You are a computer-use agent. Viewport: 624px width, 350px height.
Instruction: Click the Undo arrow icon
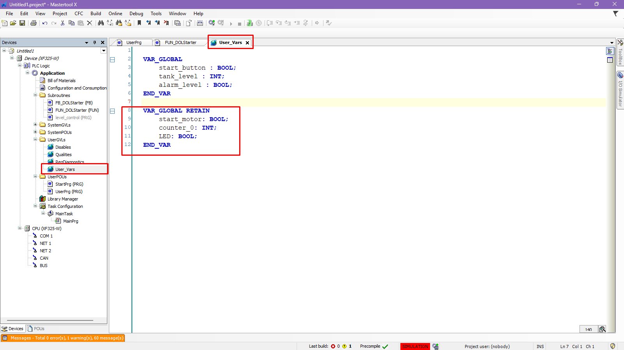45,23
